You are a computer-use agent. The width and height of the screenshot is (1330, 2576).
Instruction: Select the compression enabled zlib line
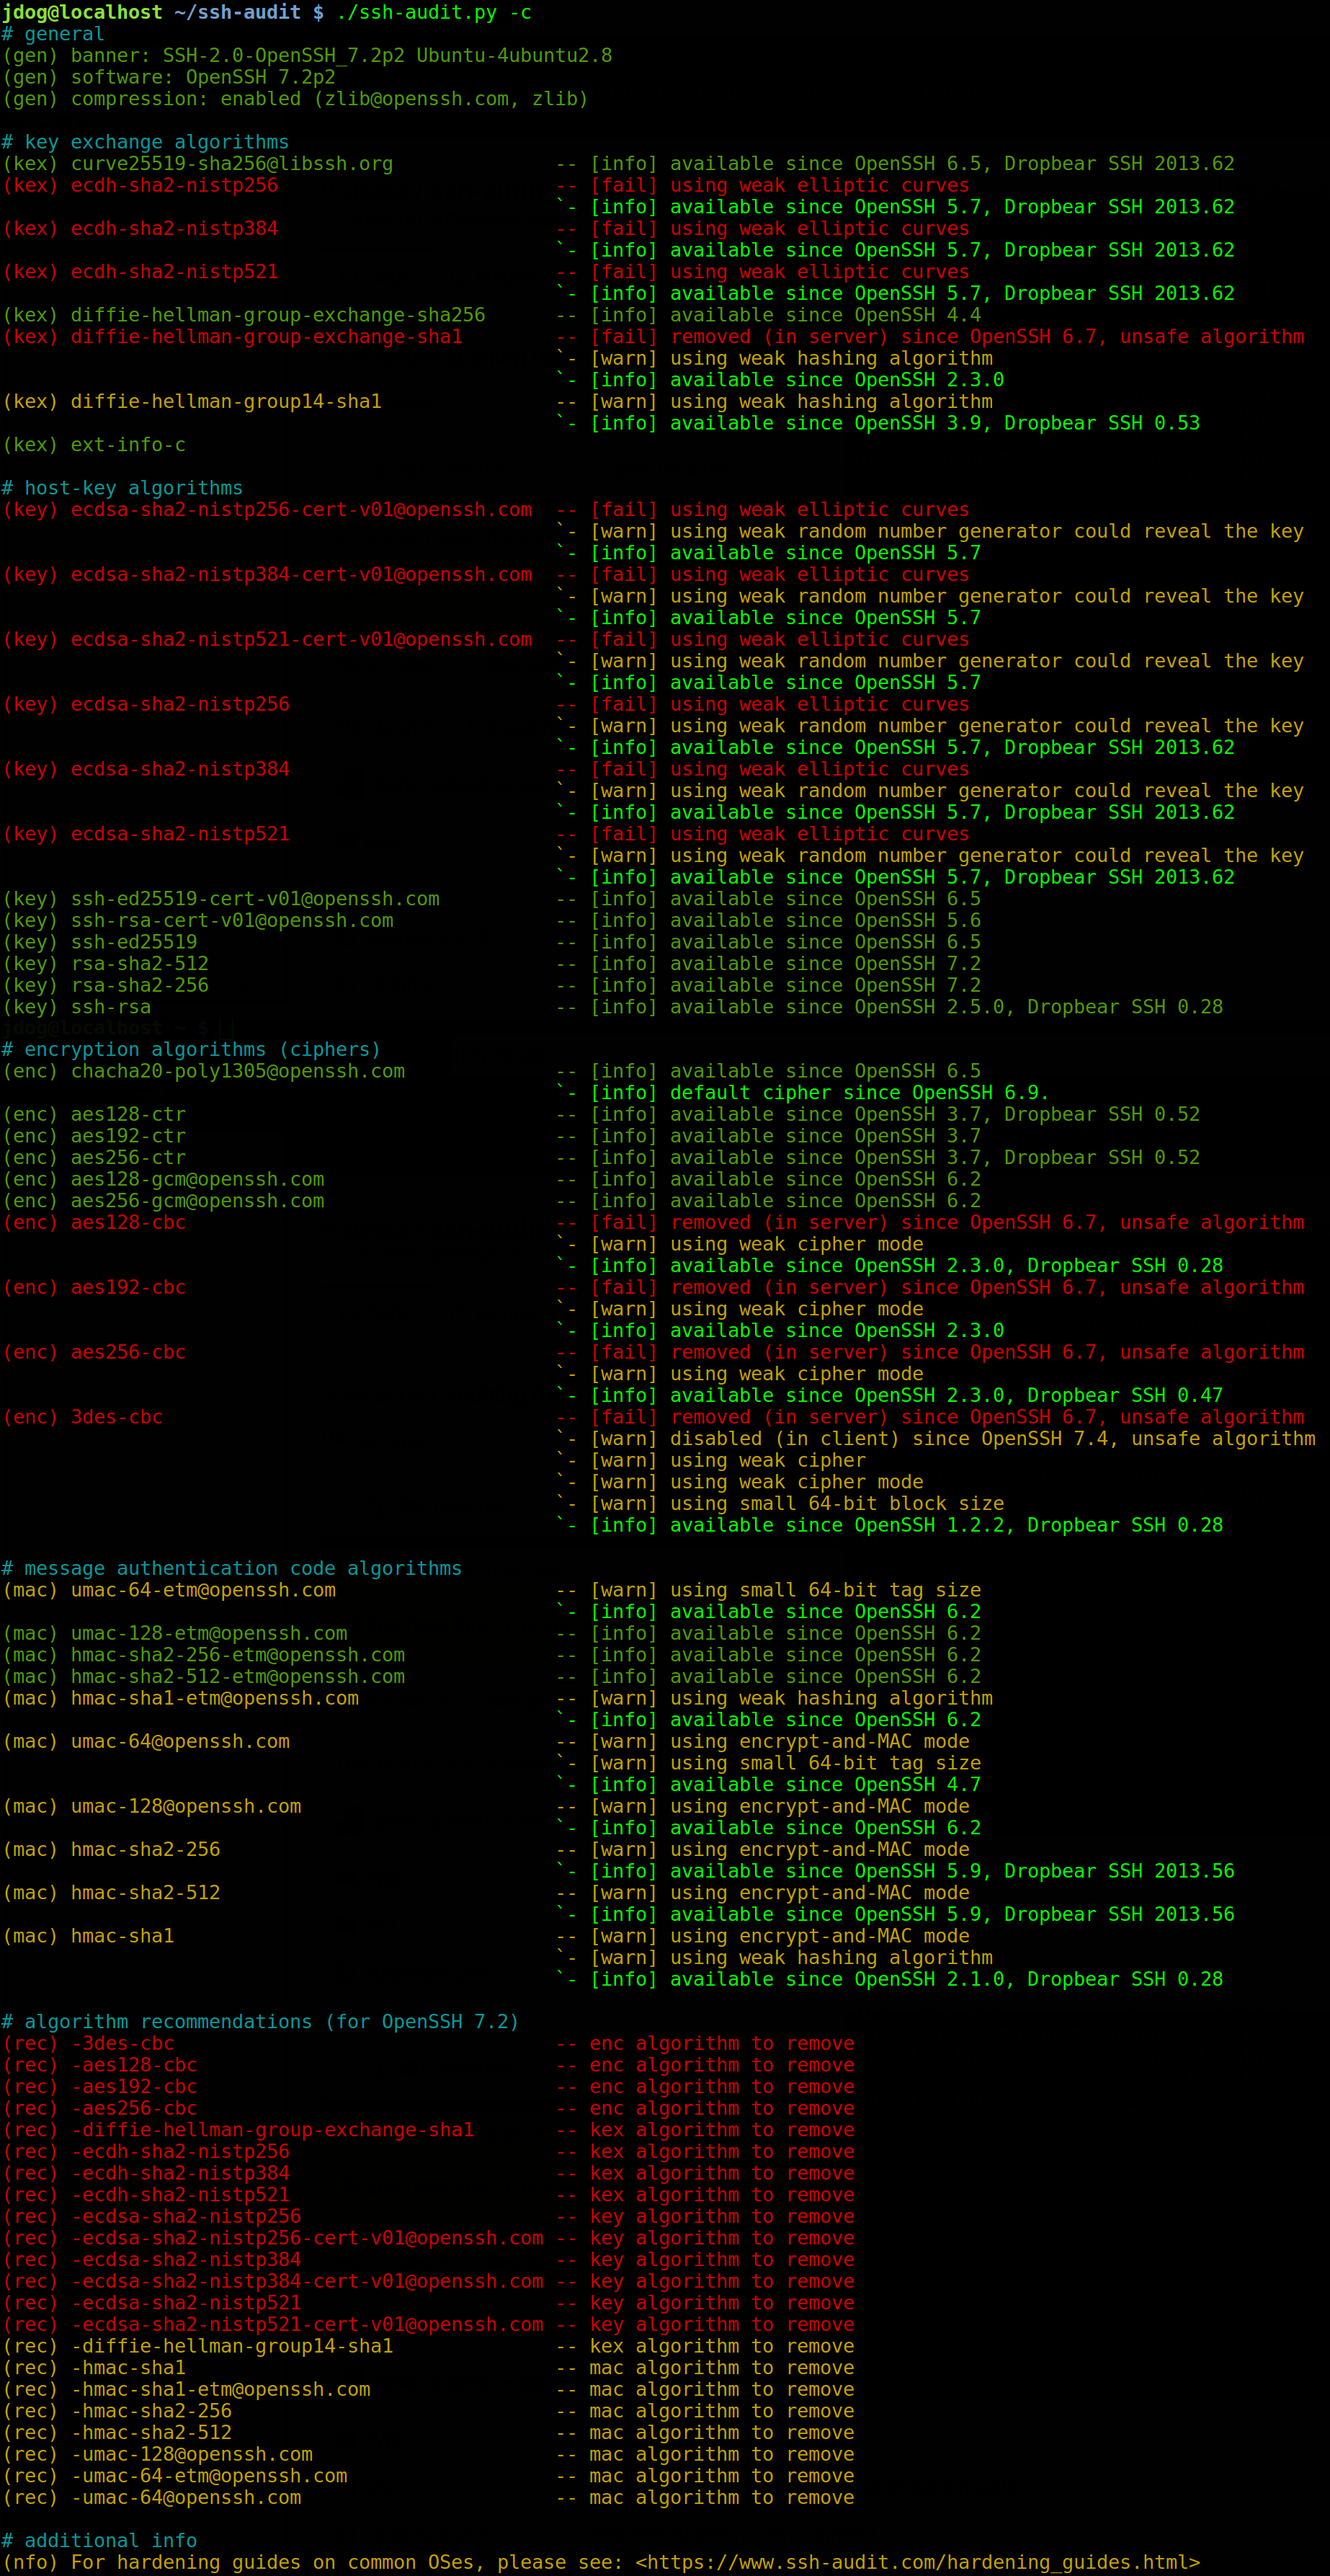295,98
